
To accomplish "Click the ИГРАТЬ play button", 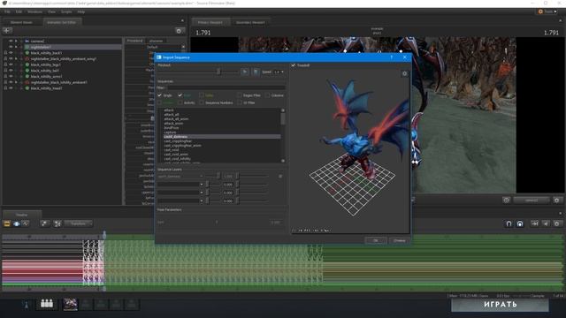I will pos(500,305).
